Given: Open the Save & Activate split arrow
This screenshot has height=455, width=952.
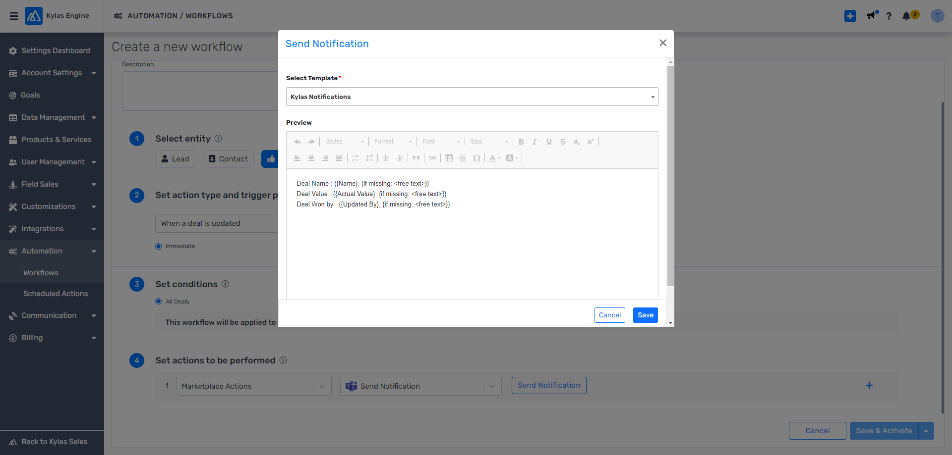Looking at the screenshot, I should coord(926,431).
